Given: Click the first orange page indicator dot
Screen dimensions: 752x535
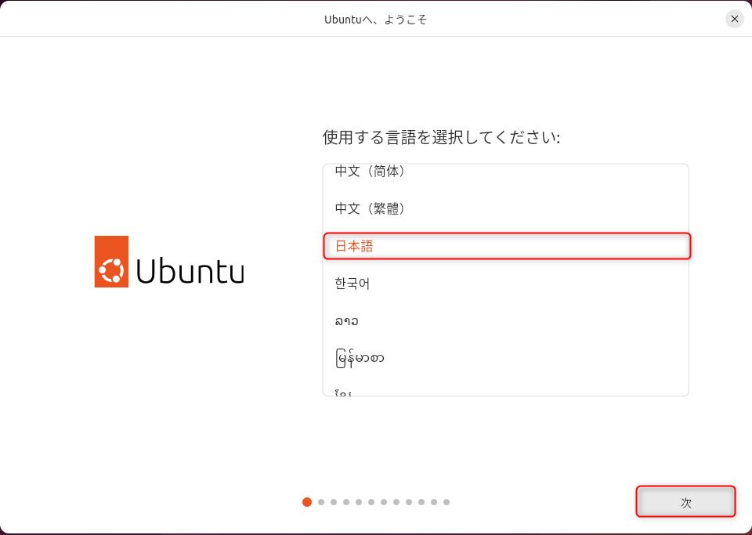Looking at the screenshot, I should pos(307,502).
